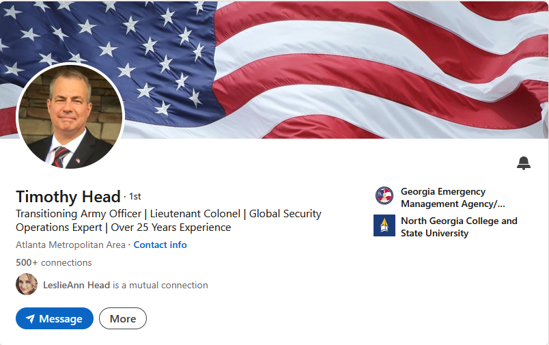This screenshot has width=549, height=345.
Task: Click the notification bell icon
Action: click(x=524, y=163)
